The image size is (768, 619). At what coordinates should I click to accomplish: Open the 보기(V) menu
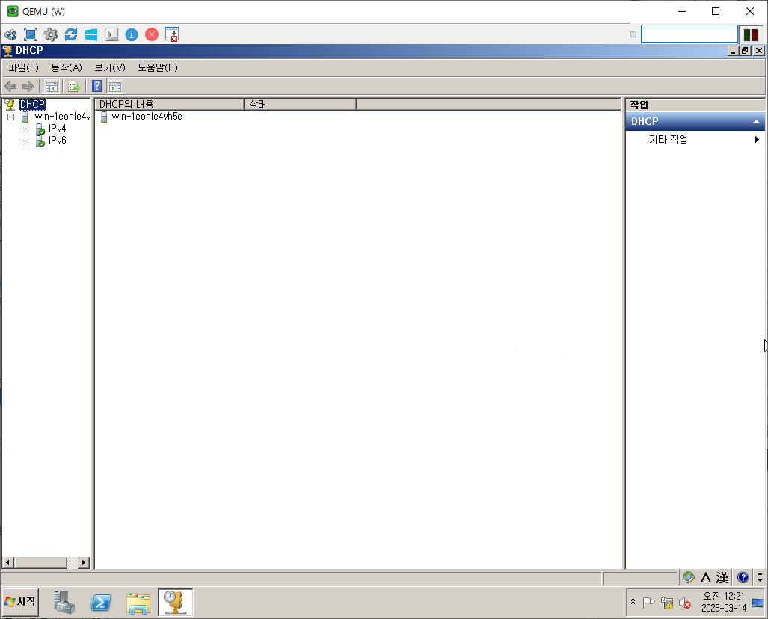pyautogui.click(x=110, y=67)
